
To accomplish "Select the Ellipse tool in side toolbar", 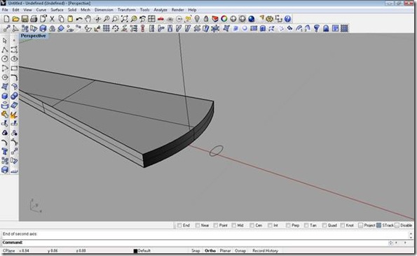I will (x=14, y=59).
